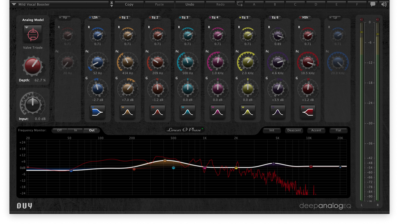Click the Eq 3 cyan bell shape icon

tap(188, 112)
